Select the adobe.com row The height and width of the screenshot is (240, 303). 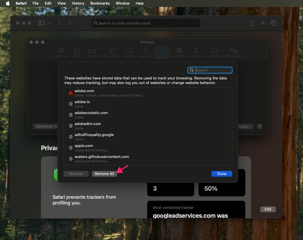coord(148,93)
